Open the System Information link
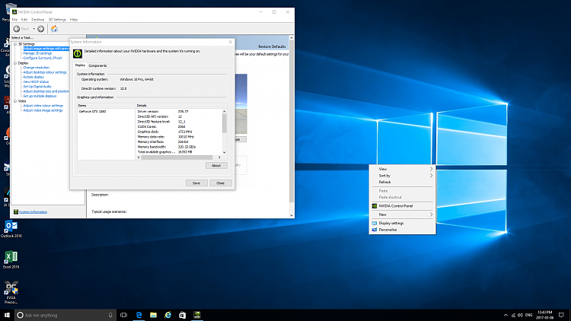This screenshot has width=571, height=321. coord(33,211)
